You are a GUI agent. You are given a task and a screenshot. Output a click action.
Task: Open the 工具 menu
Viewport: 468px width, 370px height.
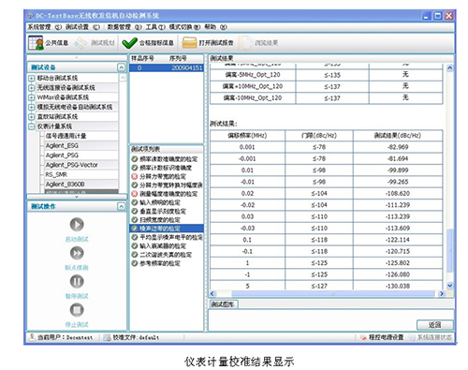155,27
